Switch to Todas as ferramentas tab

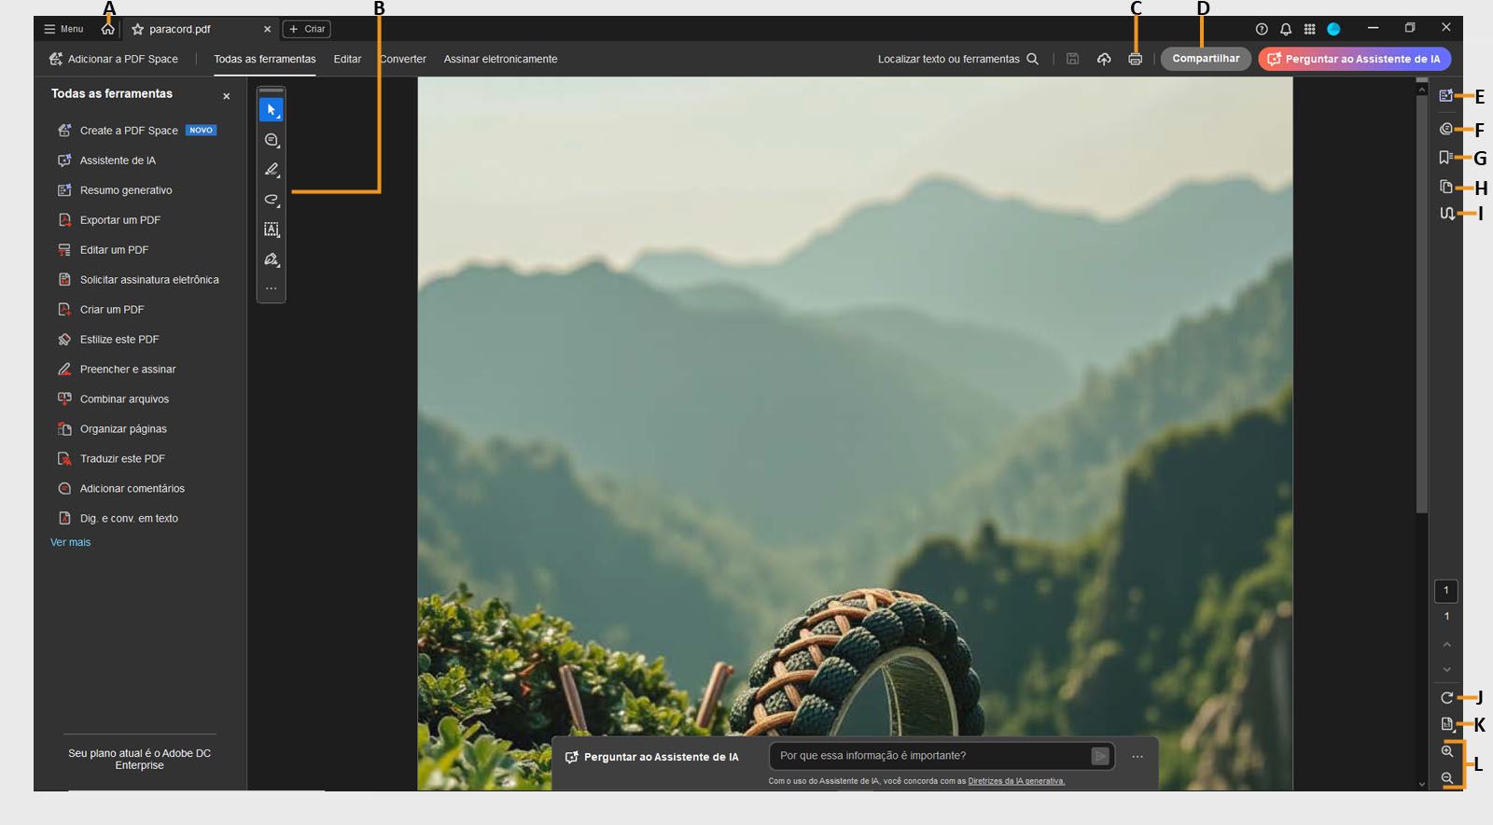pyautogui.click(x=265, y=59)
